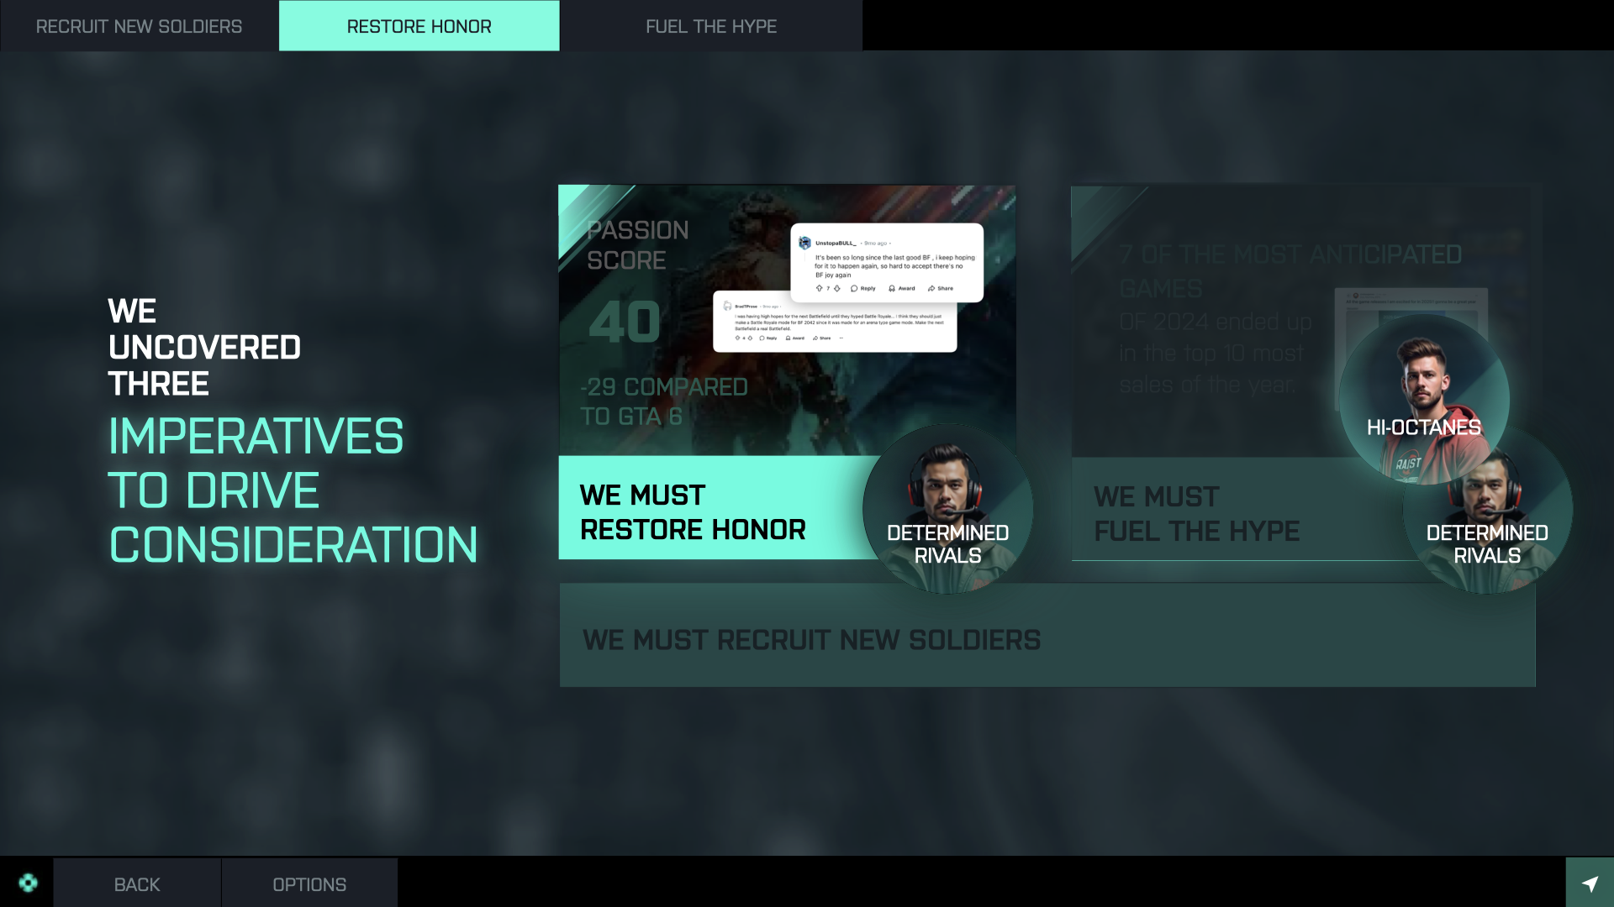Open the Options menu
Screen dimensions: 1614x907
click(x=309, y=884)
